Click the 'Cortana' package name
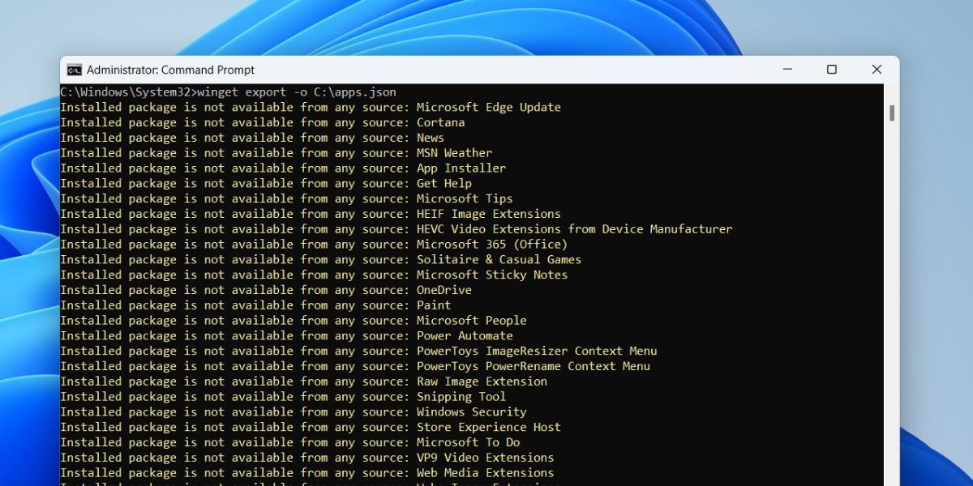 440,122
